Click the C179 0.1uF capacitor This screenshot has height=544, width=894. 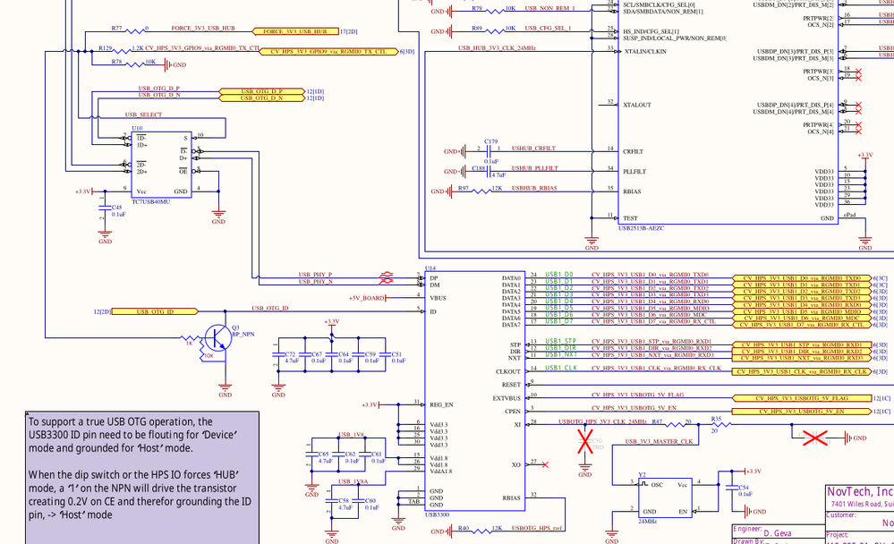coord(490,152)
